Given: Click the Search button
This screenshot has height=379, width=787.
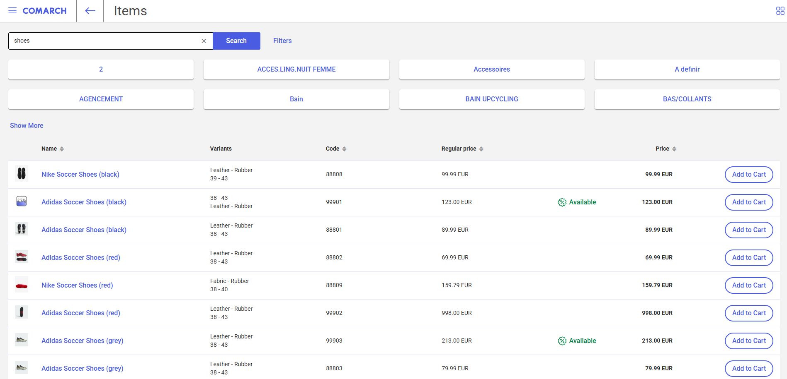Looking at the screenshot, I should click(x=236, y=41).
